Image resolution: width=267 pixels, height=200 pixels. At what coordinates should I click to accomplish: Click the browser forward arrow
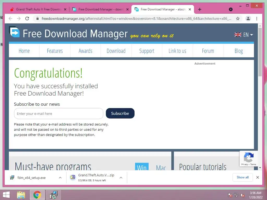19,18
